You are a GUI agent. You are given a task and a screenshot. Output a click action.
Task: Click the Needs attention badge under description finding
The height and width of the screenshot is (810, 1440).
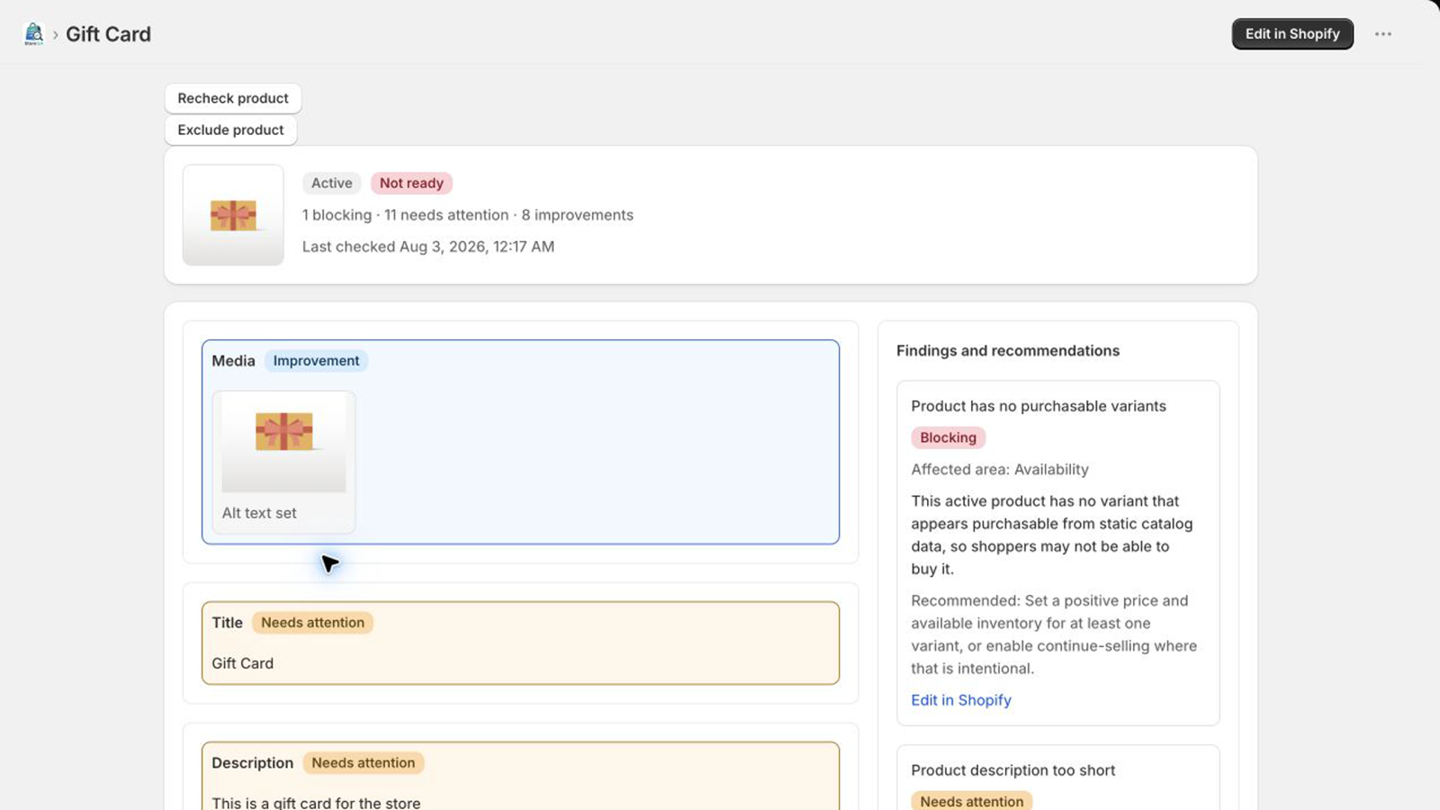(x=972, y=801)
